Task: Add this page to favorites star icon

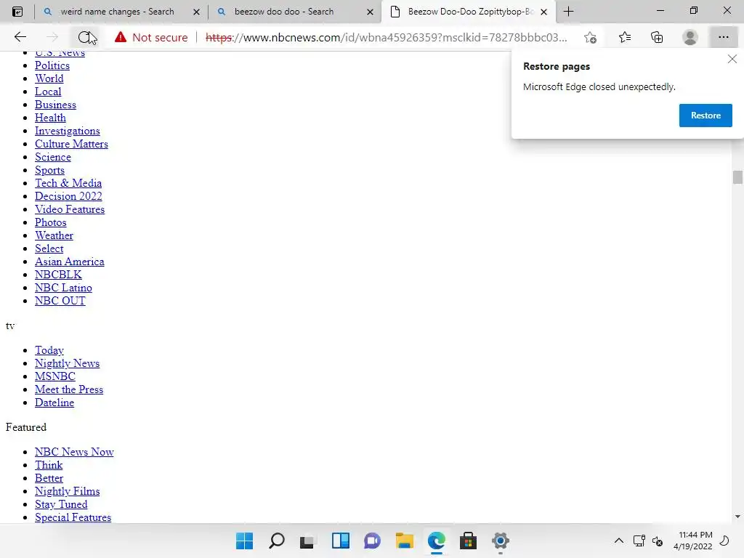Action: click(x=590, y=37)
